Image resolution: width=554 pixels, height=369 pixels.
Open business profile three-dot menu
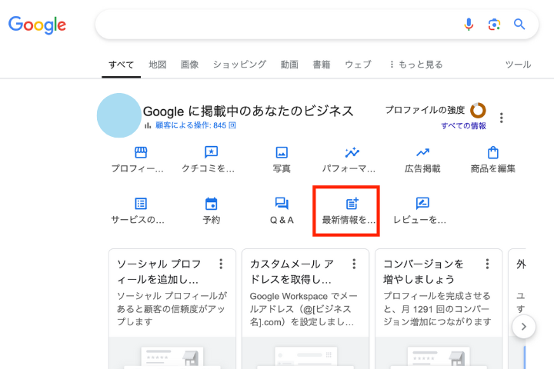coord(501,118)
